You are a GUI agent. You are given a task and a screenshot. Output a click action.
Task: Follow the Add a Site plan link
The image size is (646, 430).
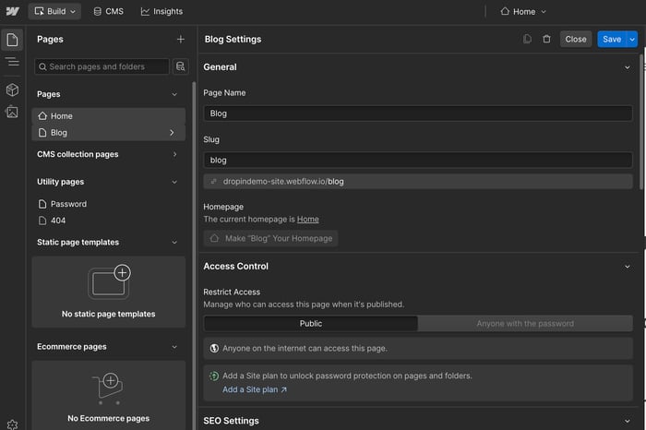(254, 389)
